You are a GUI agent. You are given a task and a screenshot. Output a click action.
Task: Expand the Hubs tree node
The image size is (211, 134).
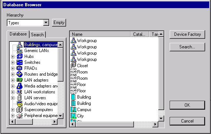point(13,56)
